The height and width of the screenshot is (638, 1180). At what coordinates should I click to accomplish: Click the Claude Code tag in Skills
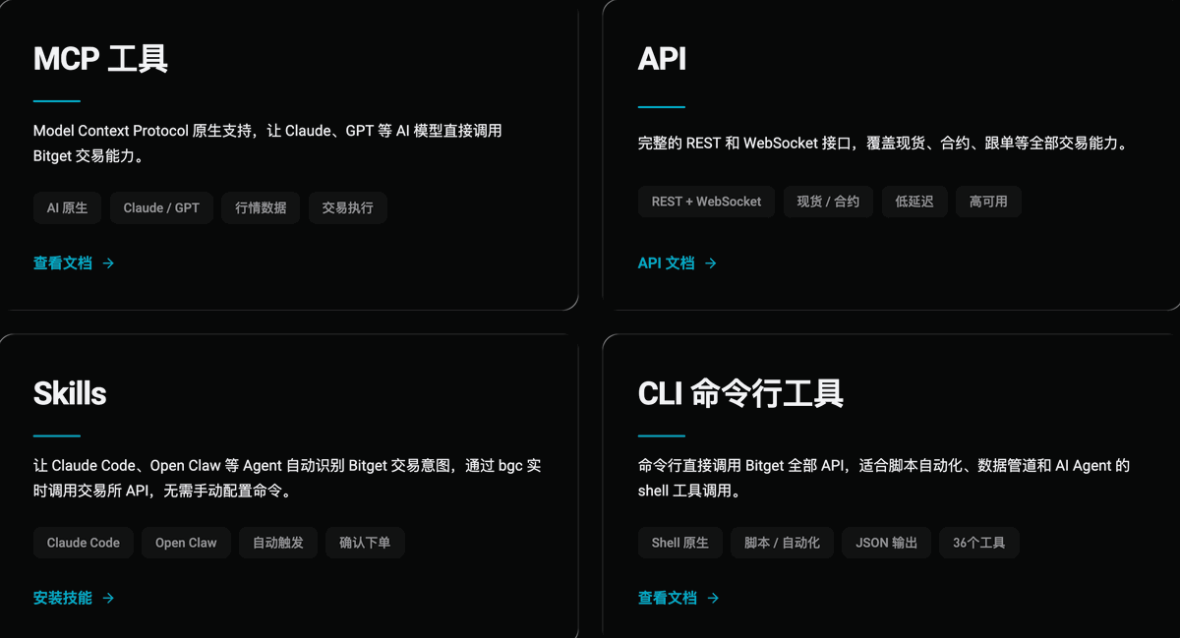click(x=84, y=543)
